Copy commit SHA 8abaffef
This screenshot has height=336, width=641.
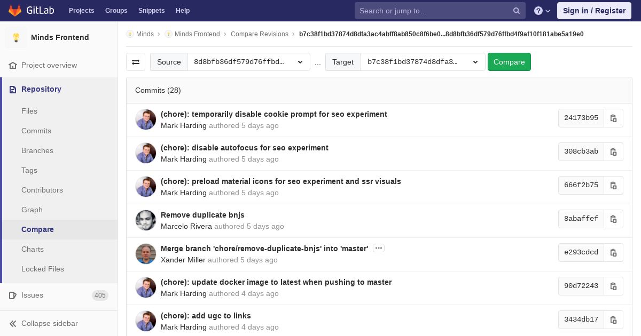tap(613, 219)
